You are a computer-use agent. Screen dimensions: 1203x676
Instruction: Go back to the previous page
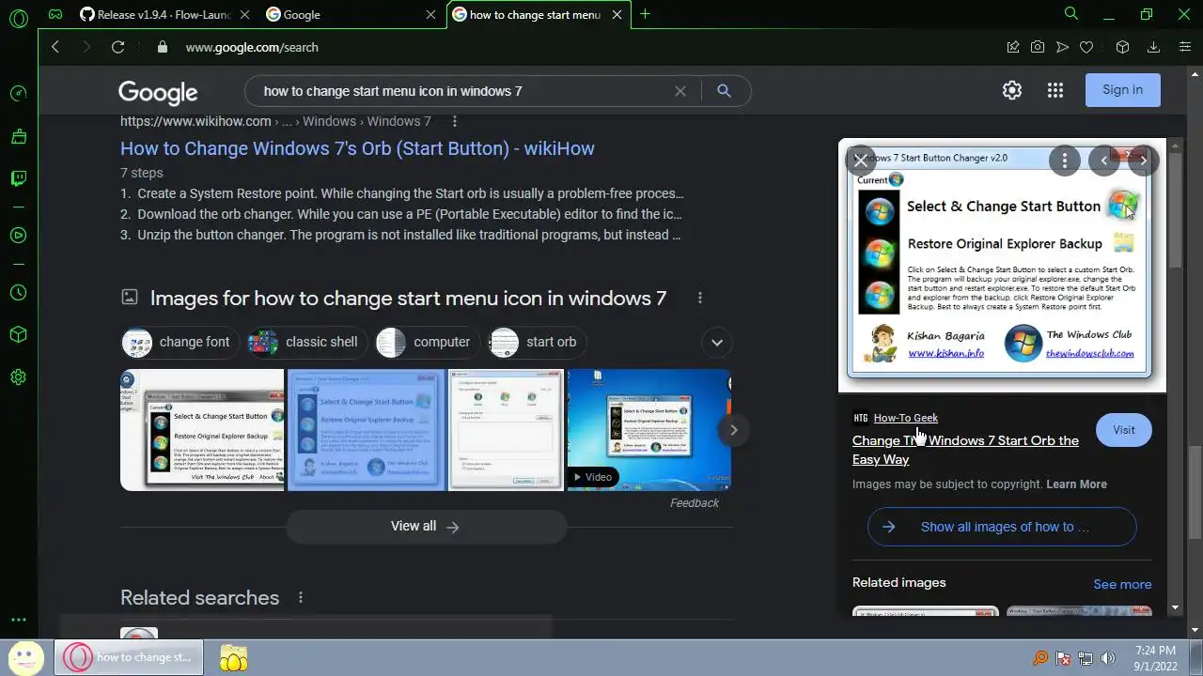coord(55,47)
